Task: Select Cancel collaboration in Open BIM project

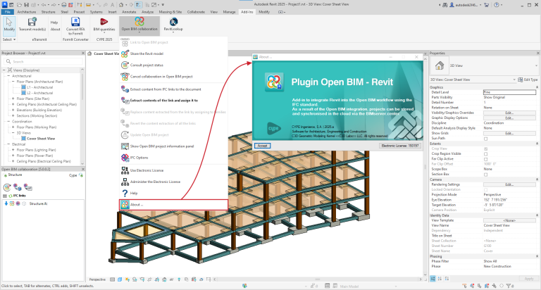Action: pos(174,77)
